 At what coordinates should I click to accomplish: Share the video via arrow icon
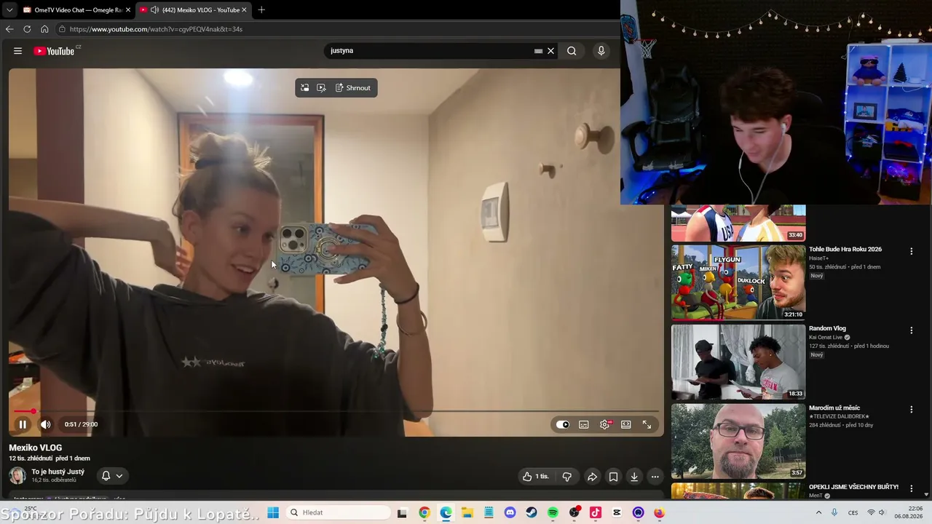(592, 477)
